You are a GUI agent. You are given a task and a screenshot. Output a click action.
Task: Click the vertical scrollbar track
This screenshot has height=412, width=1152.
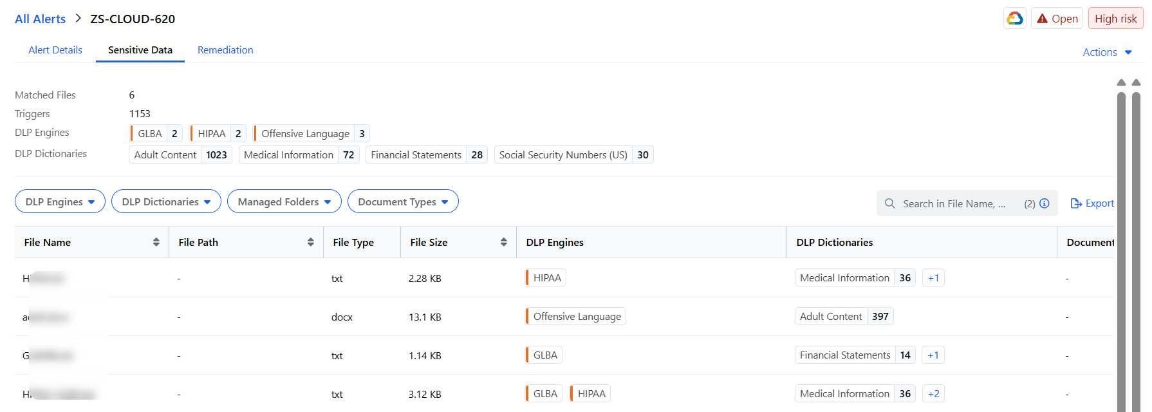[1121, 257]
